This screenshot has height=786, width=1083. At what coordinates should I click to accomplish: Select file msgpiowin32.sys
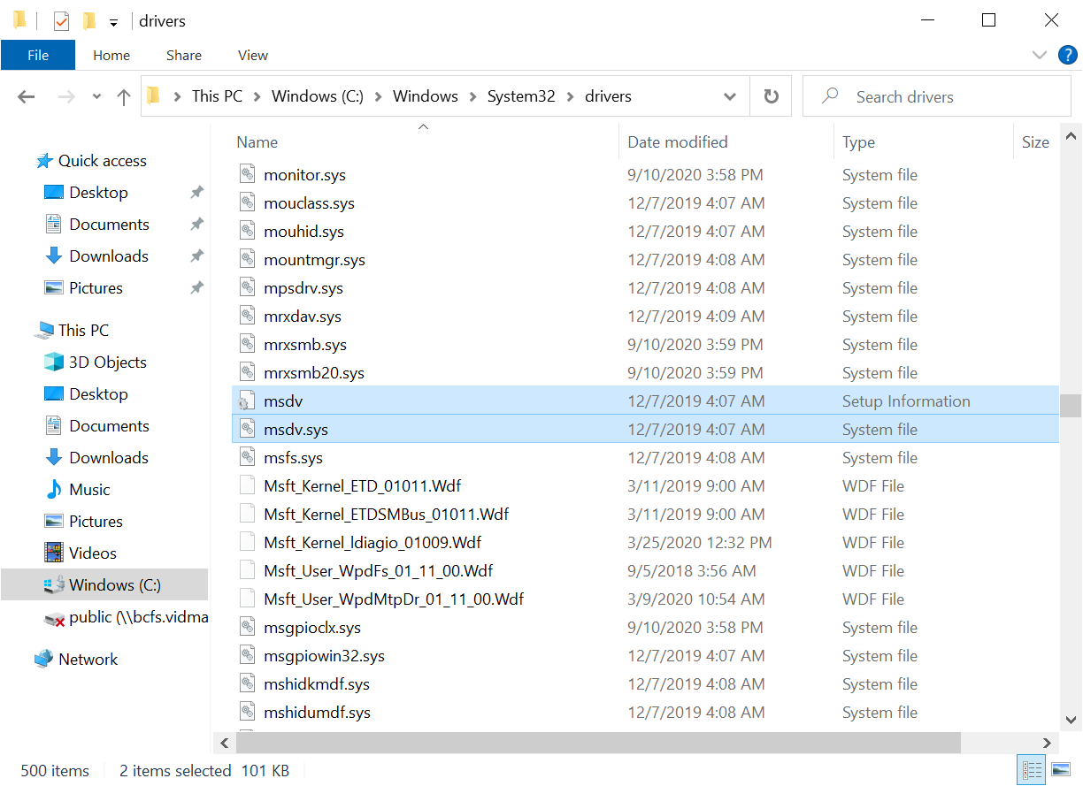[324, 656]
